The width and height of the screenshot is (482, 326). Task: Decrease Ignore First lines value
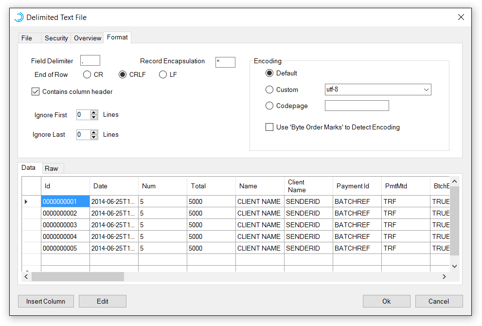[94, 117]
